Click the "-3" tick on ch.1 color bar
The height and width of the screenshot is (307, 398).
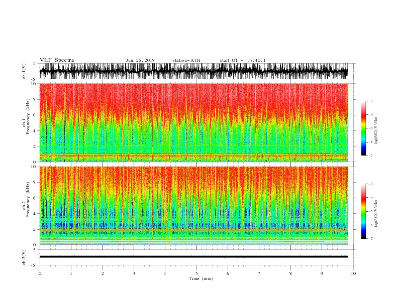[x=370, y=101]
